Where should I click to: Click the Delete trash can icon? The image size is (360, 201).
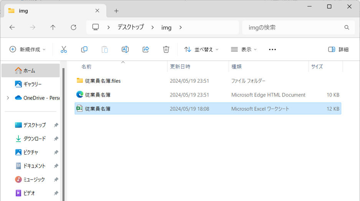(x=166, y=49)
